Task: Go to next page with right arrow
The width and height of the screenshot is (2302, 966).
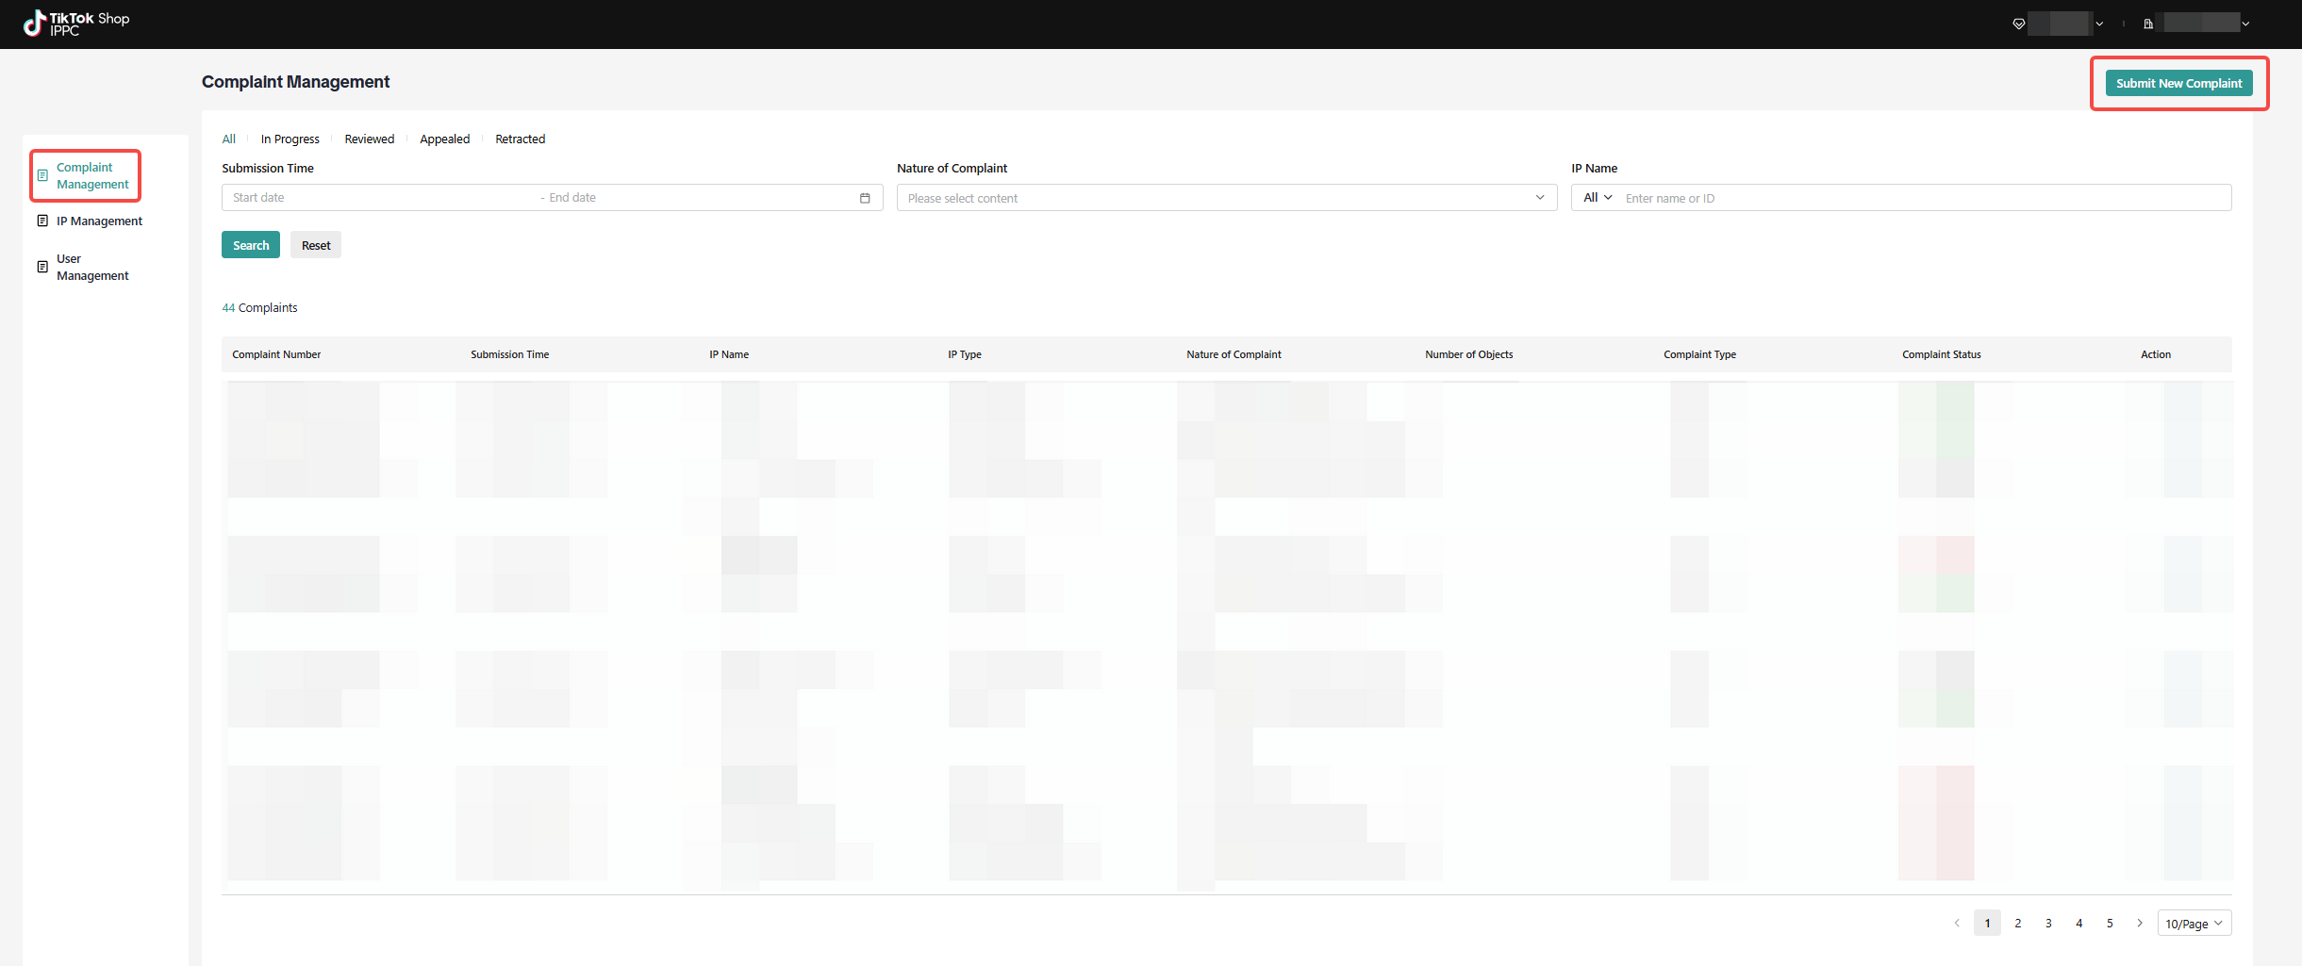Action: coord(2140,924)
